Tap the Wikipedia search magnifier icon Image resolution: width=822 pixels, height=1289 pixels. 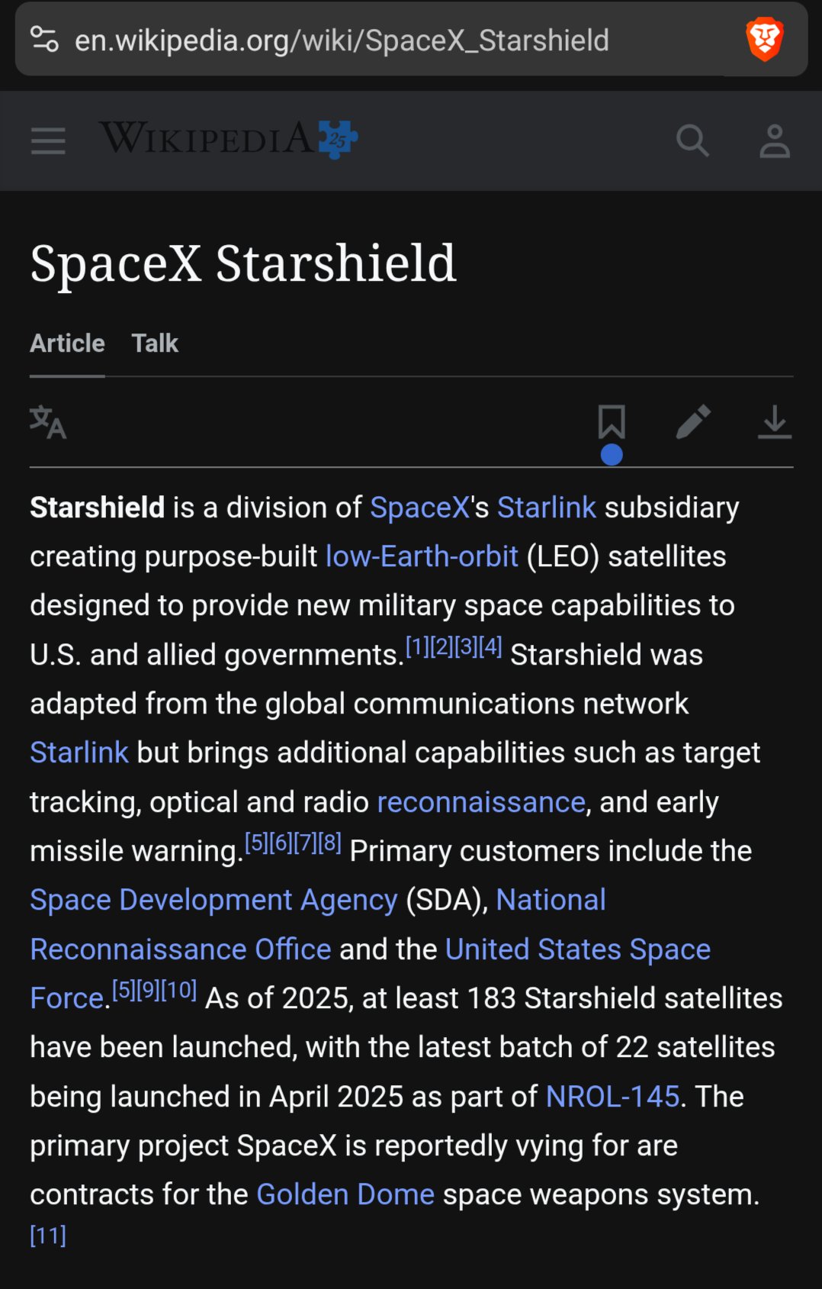tap(692, 140)
